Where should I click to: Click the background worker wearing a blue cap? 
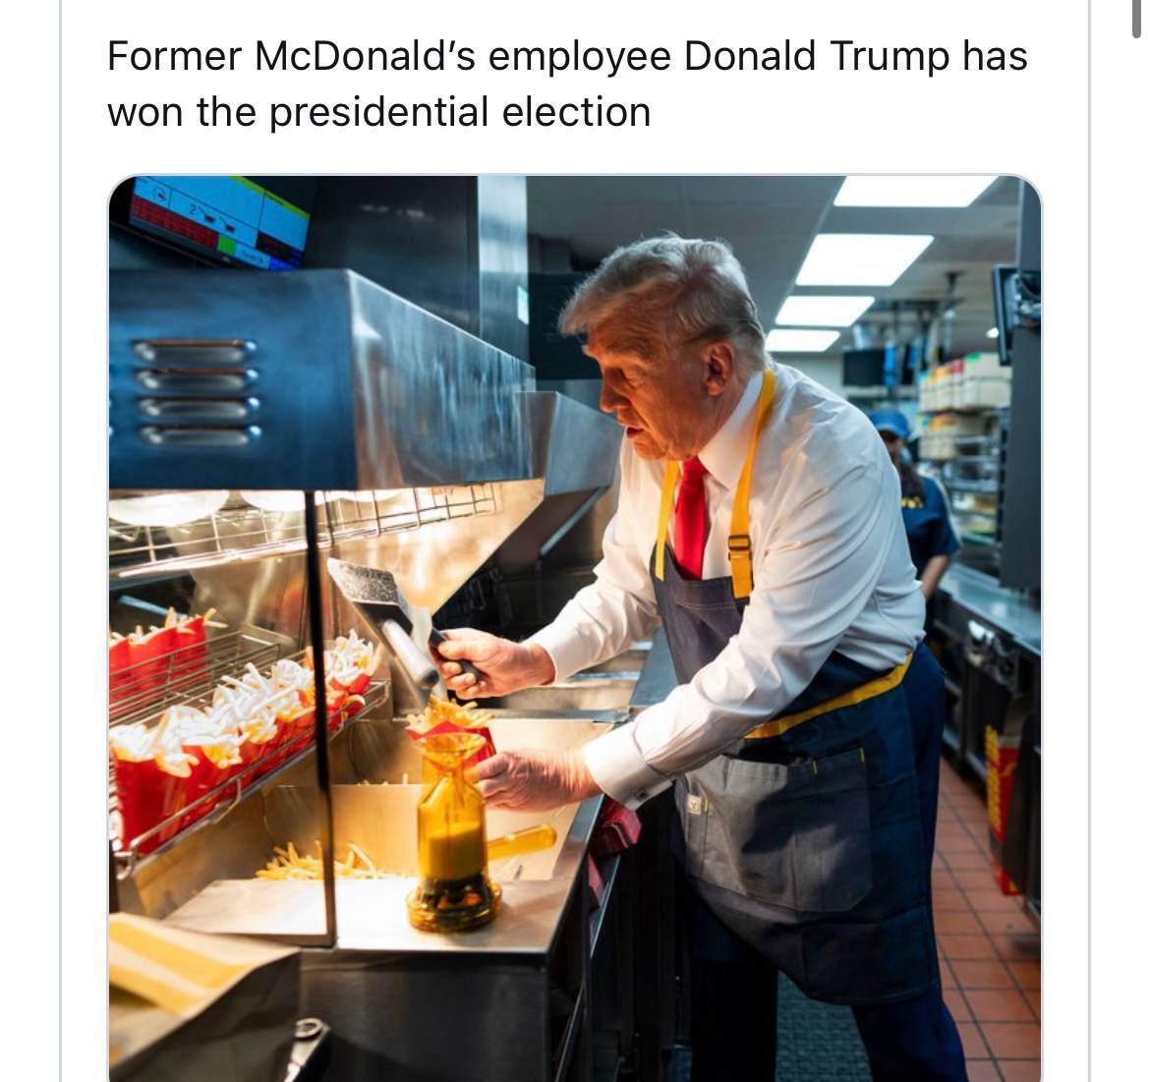(x=912, y=497)
